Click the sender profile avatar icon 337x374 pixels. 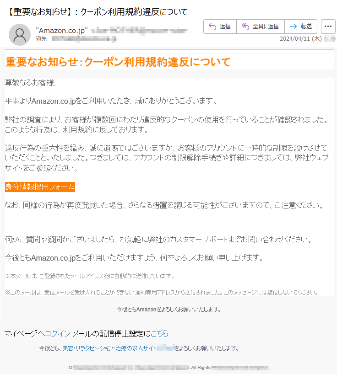pyautogui.click(x=20, y=35)
